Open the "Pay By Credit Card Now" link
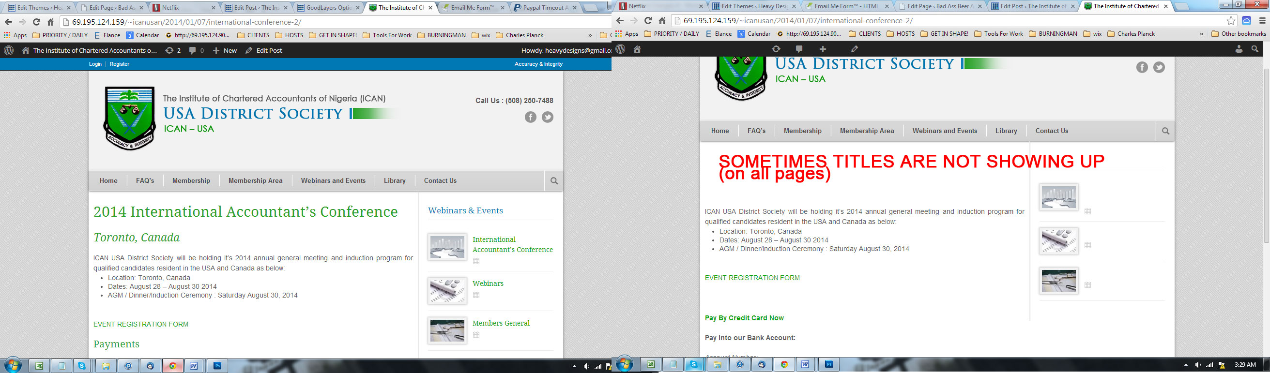Image resolution: width=1270 pixels, height=373 pixels. (744, 318)
